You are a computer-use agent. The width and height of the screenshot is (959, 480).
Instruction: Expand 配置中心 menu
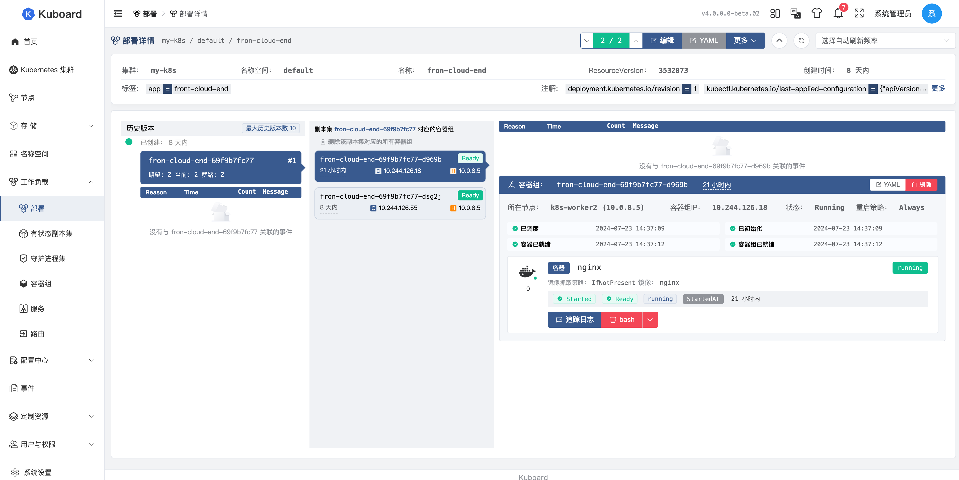coord(52,360)
